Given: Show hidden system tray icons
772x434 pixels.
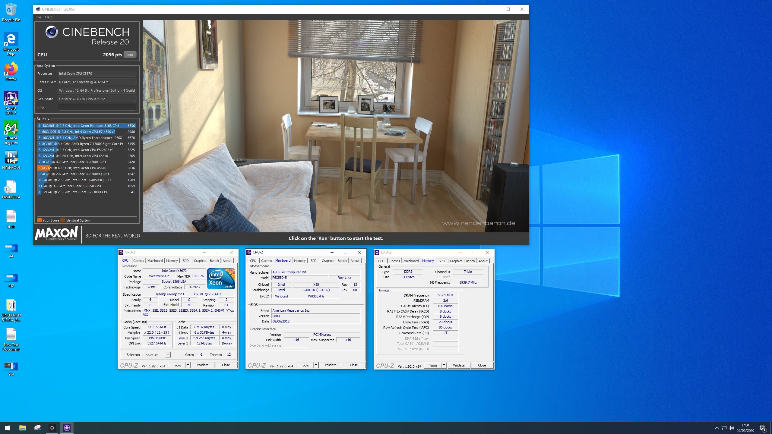Looking at the screenshot, I should [x=717, y=428].
